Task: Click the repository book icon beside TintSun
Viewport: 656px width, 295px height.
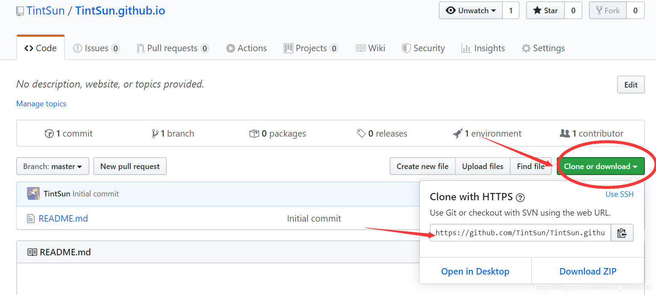Action: pos(20,12)
